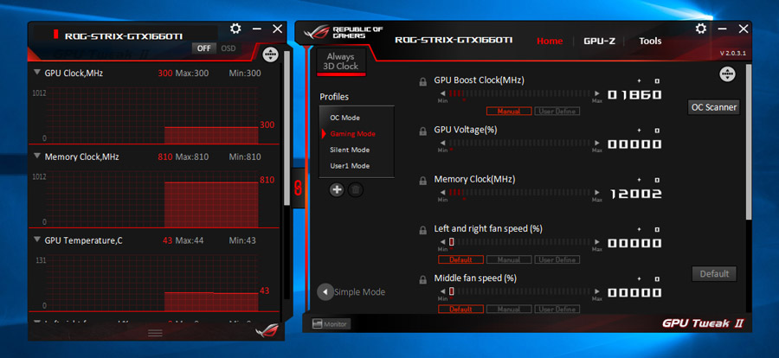This screenshot has width=779, height=358.
Task: Increase GPU Voltage with right arrow
Action: [596, 143]
